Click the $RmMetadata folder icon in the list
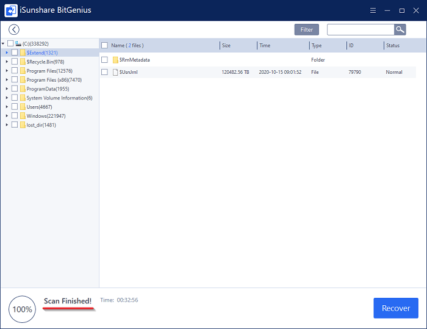This screenshot has width=427, height=329. (x=115, y=60)
